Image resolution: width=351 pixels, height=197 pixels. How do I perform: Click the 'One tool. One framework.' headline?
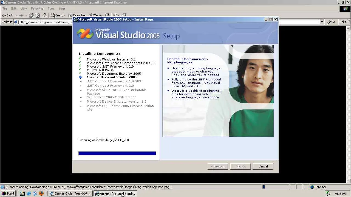pos(188,59)
